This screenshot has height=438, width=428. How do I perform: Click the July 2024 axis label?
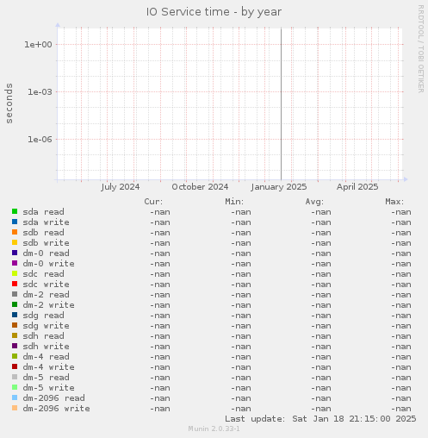[x=121, y=187]
